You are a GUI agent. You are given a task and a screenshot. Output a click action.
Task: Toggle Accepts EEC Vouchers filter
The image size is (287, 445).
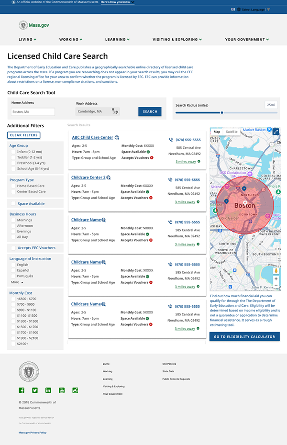pyautogui.click(x=13, y=248)
